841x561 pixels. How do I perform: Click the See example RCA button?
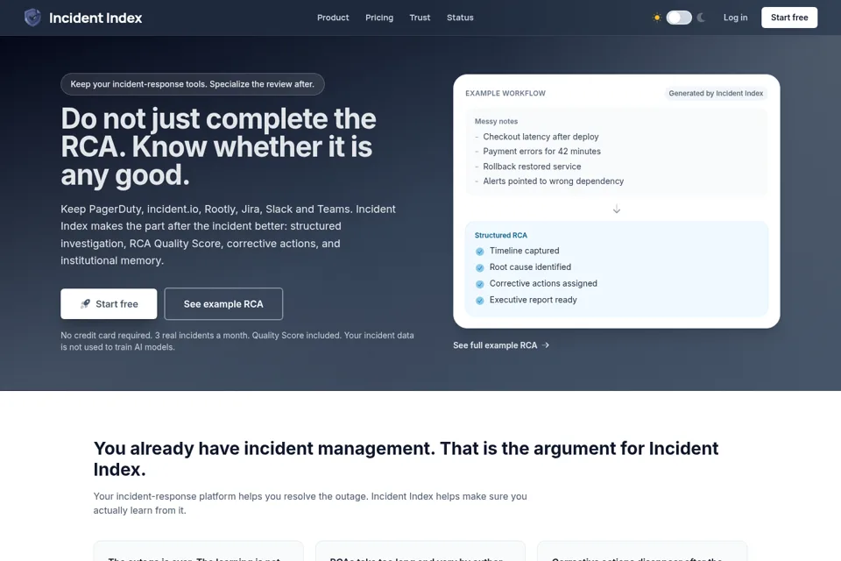click(223, 304)
